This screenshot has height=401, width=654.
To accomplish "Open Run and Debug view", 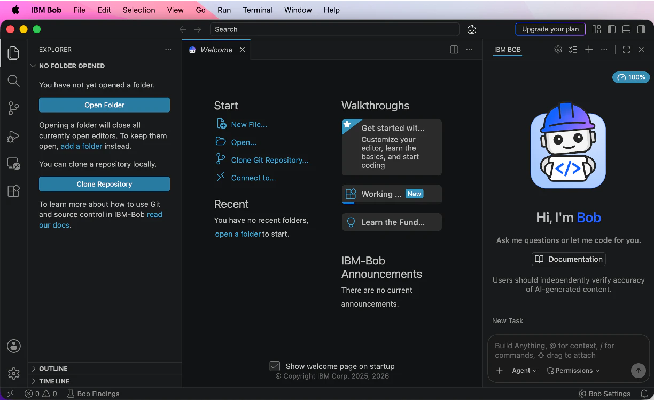I will click(13, 136).
